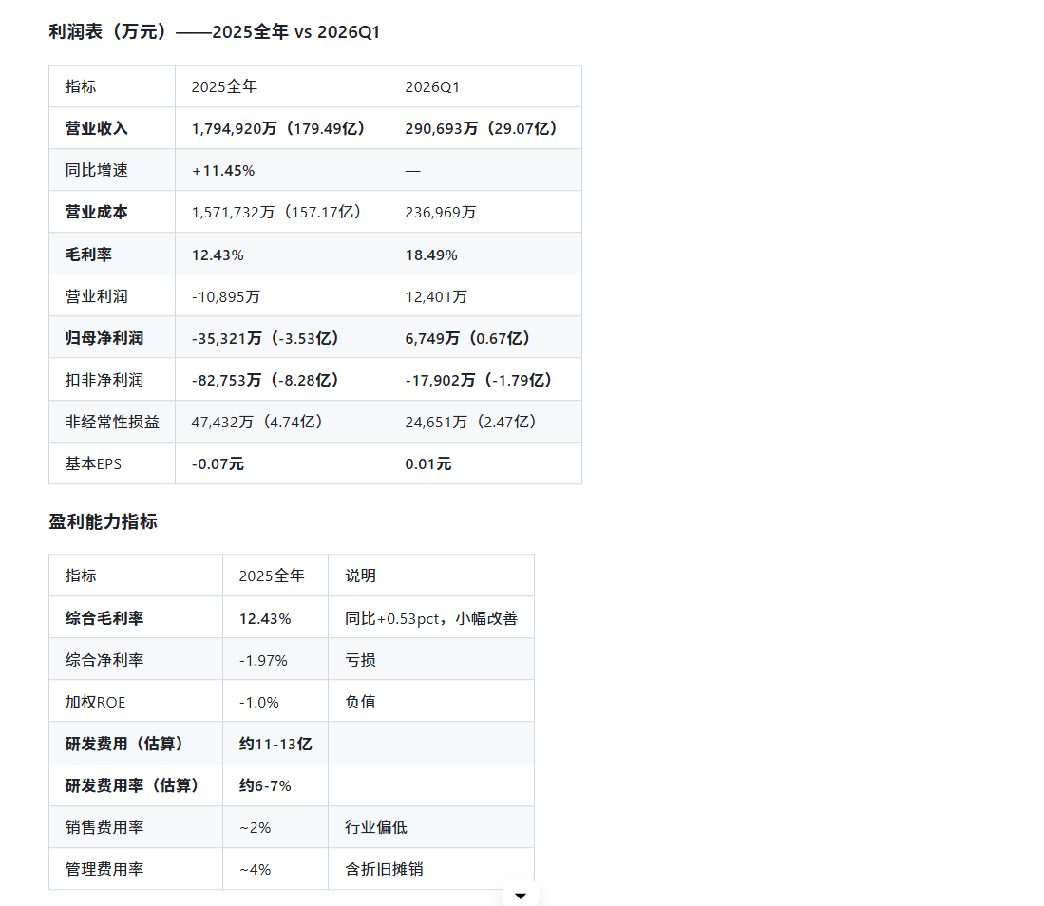The image size is (1044, 906).
Task: Select the value "0.01元"
Action: pyautogui.click(x=428, y=464)
